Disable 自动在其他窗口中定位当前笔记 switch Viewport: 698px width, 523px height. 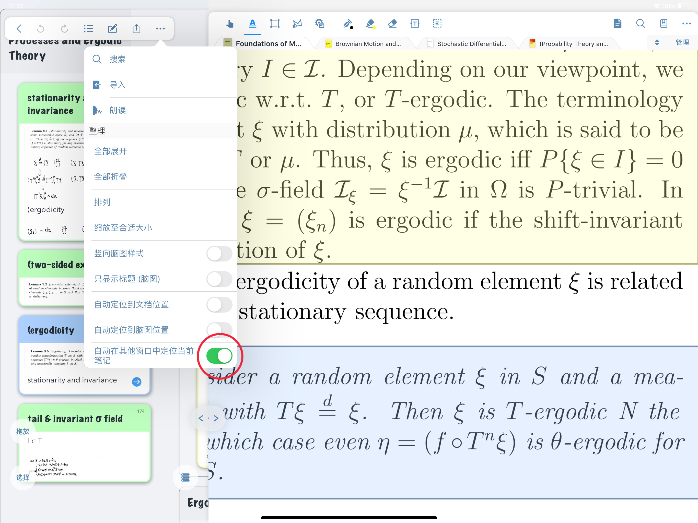pos(219,355)
